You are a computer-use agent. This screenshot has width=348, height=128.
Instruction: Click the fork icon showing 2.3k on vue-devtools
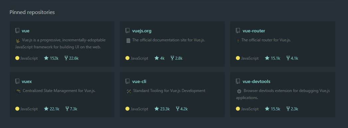[288, 109]
